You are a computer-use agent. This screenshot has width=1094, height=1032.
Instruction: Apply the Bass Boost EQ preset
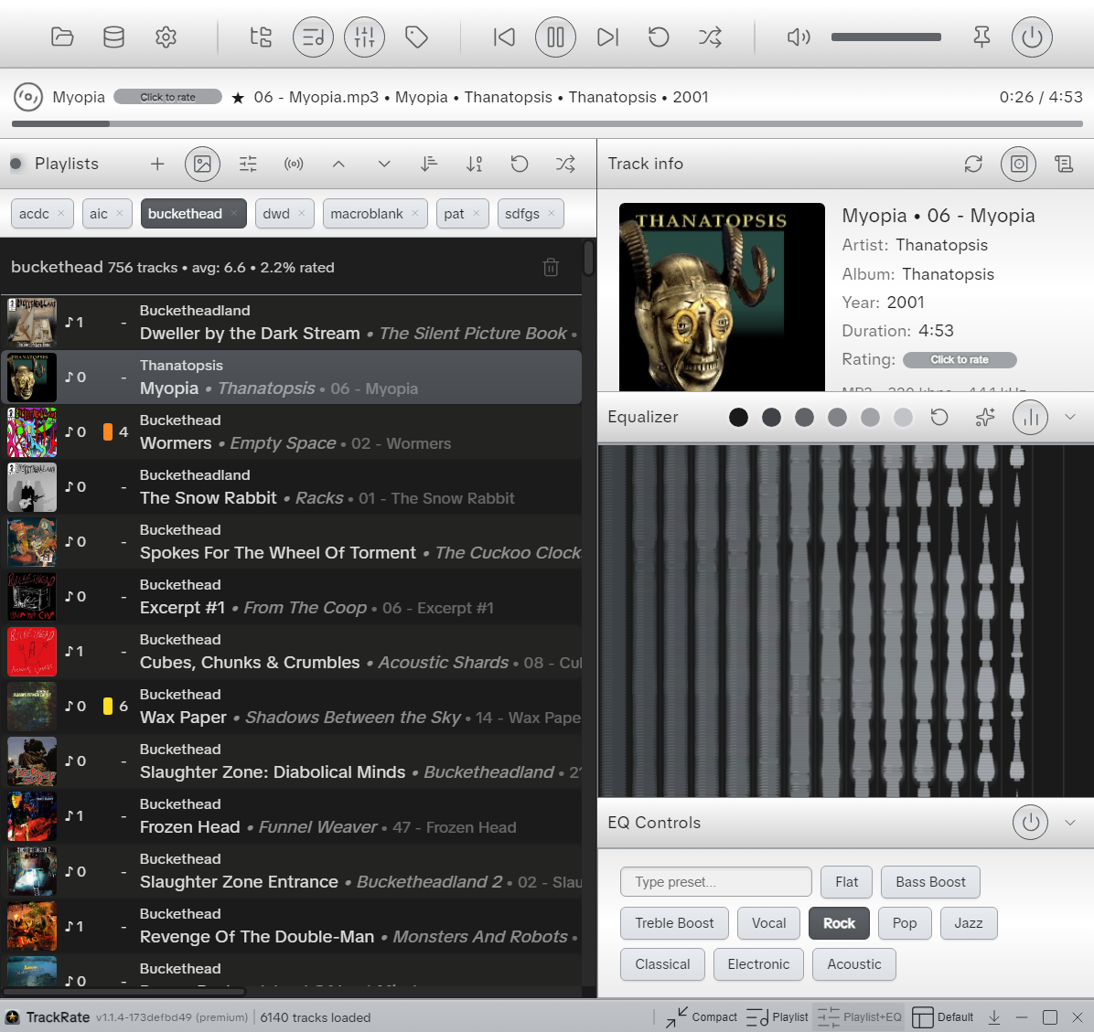tap(930, 882)
